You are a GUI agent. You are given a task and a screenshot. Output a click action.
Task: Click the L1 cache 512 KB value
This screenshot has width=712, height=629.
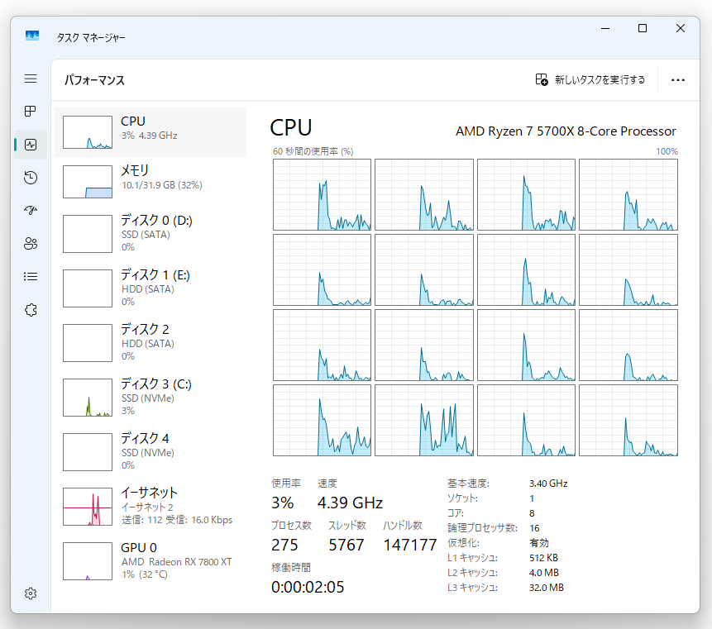(543, 558)
